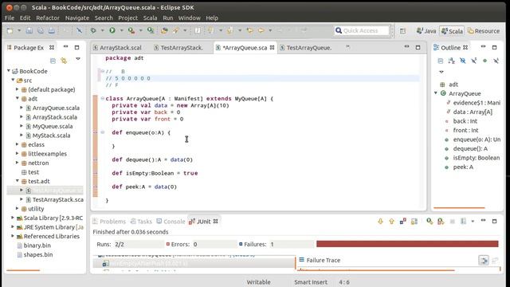Image resolution: width=510 pixels, height=287 pixels.
Task: Switch to the Problems tab
Action: click(109, 222)
